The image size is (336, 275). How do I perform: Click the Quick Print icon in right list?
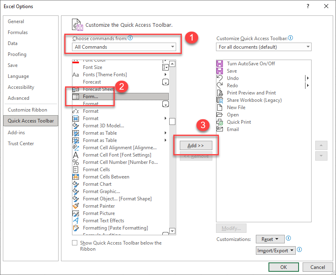(220, 122)
